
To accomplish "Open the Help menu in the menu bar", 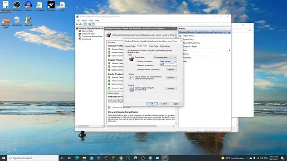I will tap(97, 21).
